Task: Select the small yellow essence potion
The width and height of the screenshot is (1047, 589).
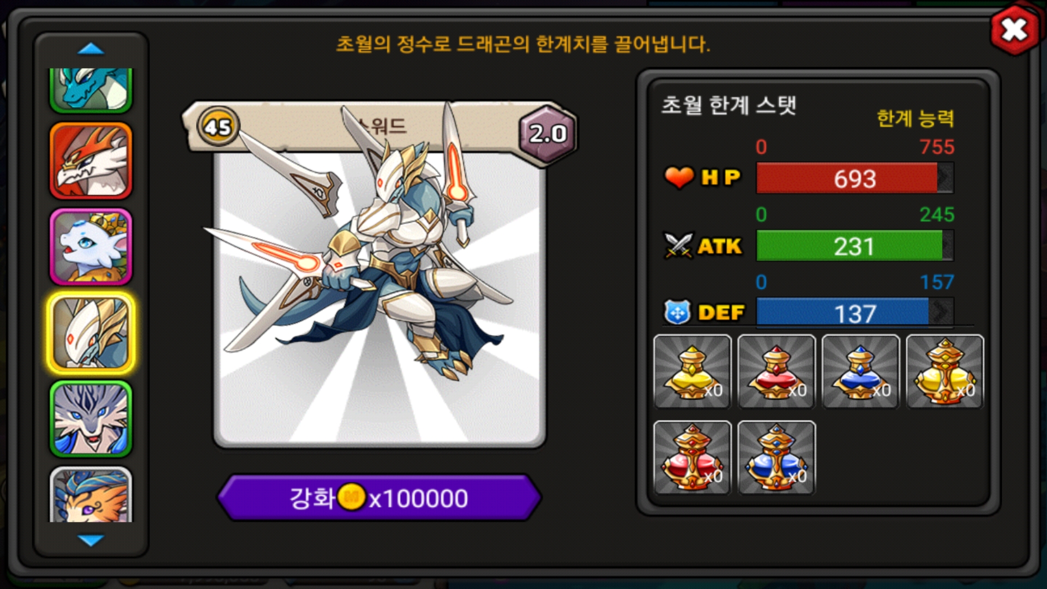Action: [x=692, y=371]
